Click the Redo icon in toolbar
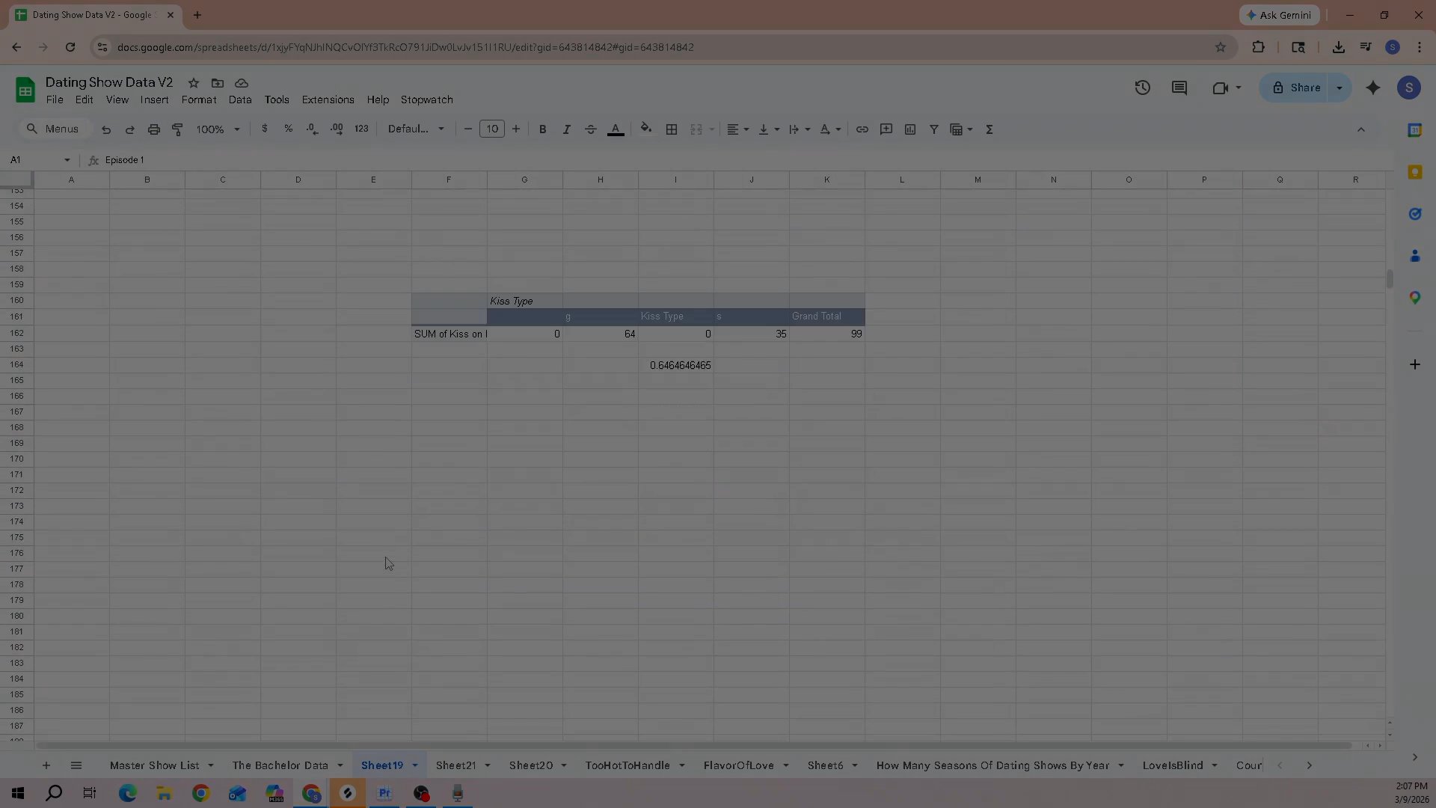The image size is (1436, 808). point(129,129)
